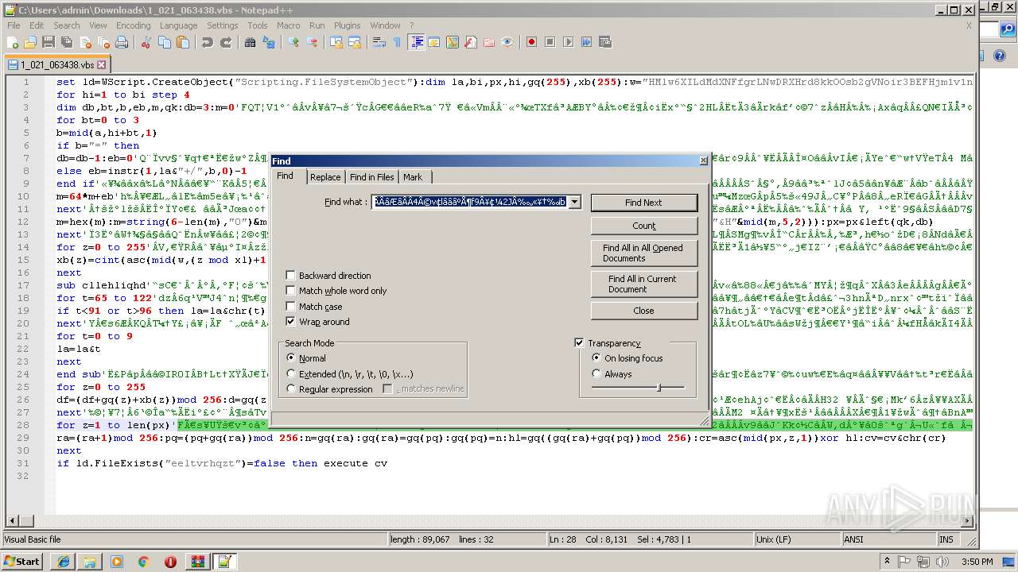Click Find All in All Opened Documents
The height and width of the screenshot is (572, 1018).
click(643, 253)
